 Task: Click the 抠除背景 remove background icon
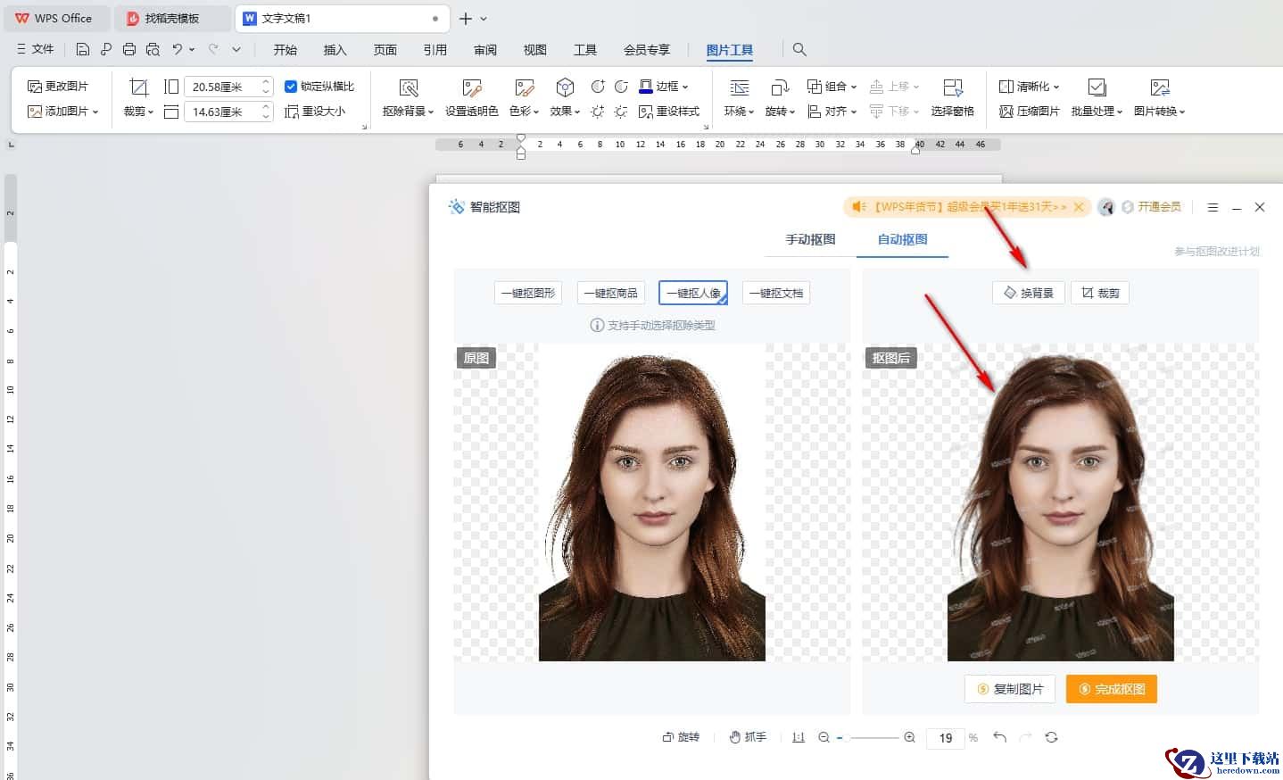(x=409, y=87)
